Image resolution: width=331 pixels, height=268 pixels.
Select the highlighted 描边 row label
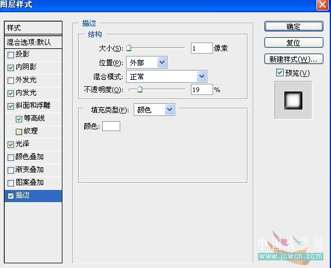22,195
